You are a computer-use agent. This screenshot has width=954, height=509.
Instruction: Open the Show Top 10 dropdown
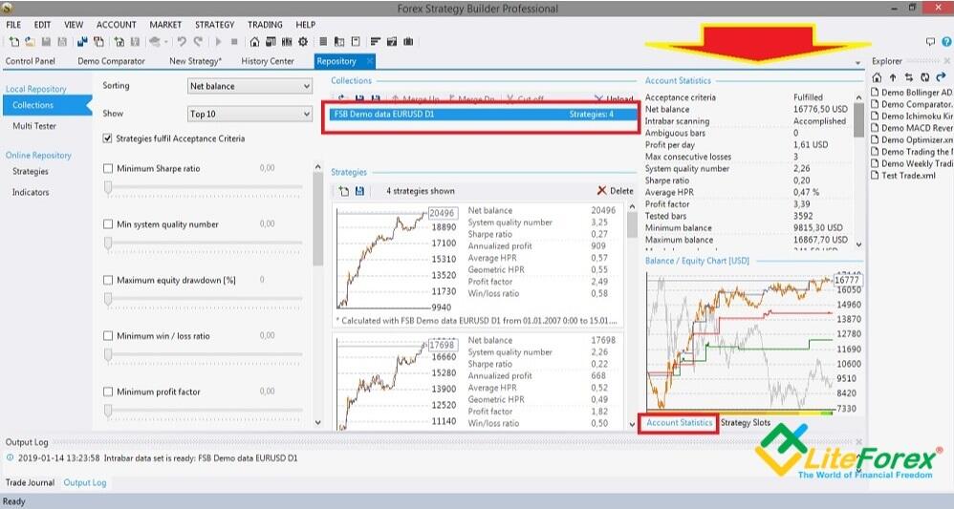click(x=250, y=114)
